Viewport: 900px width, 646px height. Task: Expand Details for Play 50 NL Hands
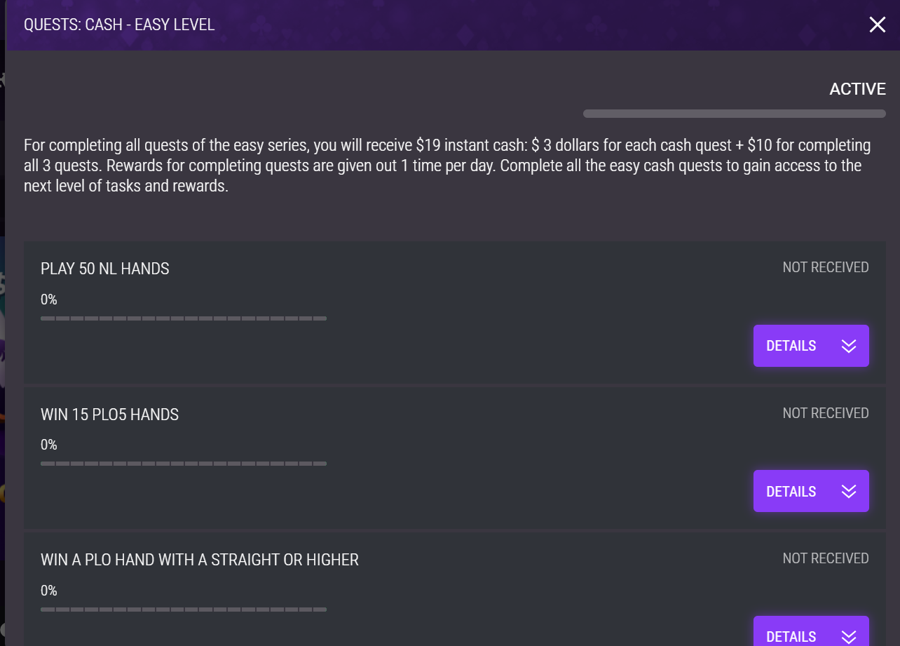pyautogui.click(x=811, y=346)
